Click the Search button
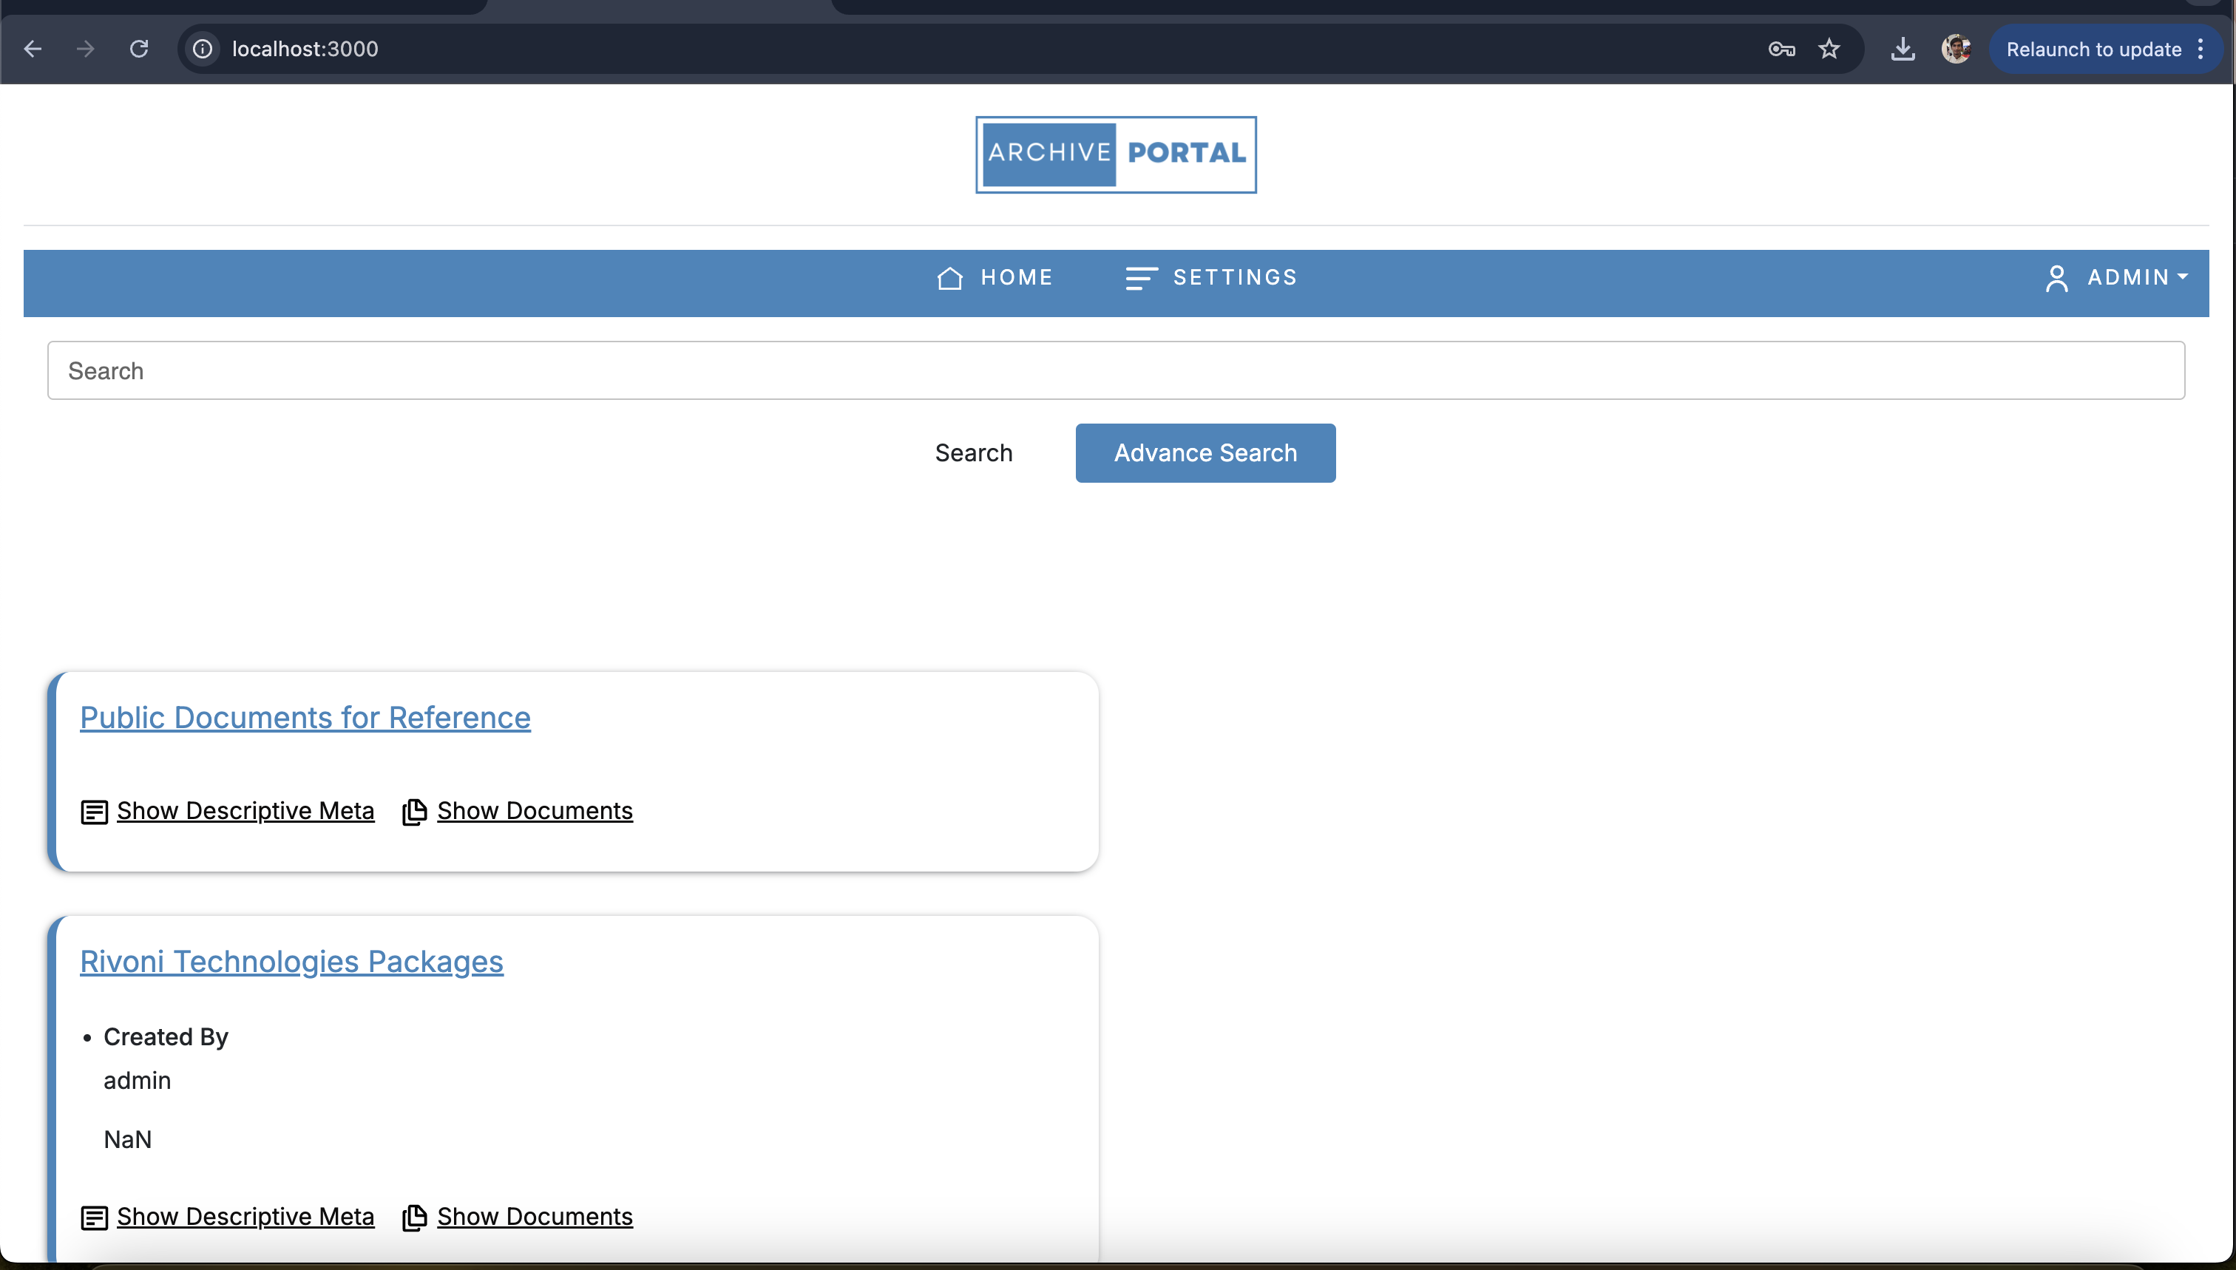Screen dimensions: 2236x1270 [974, 452]
